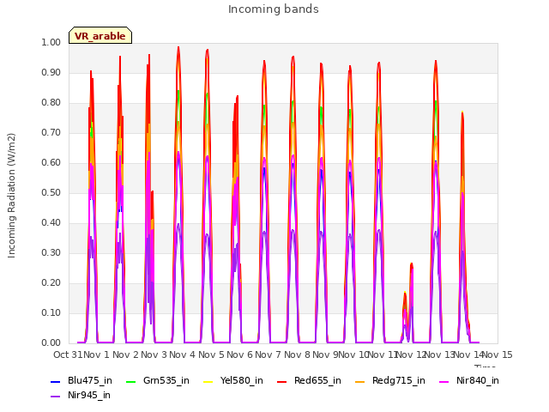The height and width of the screenshot is (412, 549).
Task: Click the 0.90 y-axis tick label
Action: coord(51,72)
